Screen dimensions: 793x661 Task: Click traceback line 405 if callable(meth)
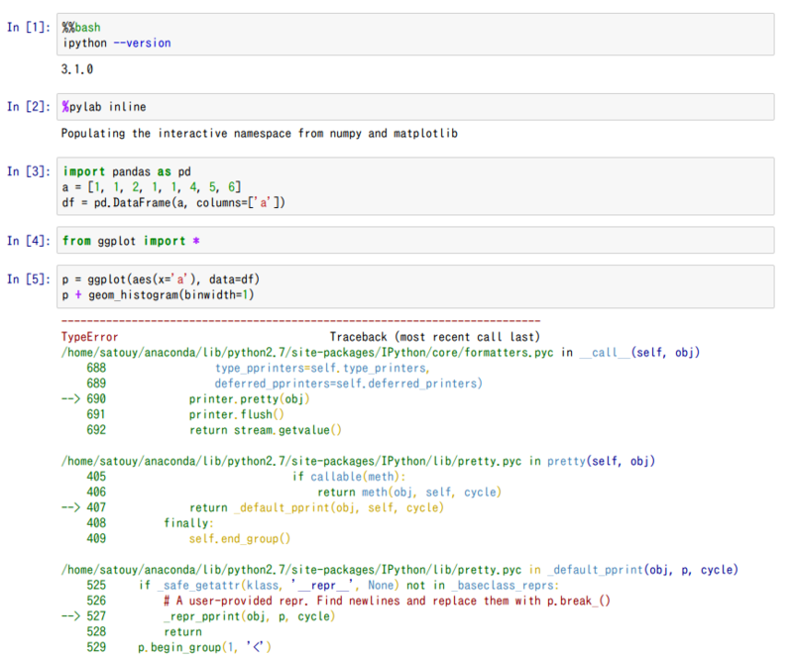[x=246, y=477]
